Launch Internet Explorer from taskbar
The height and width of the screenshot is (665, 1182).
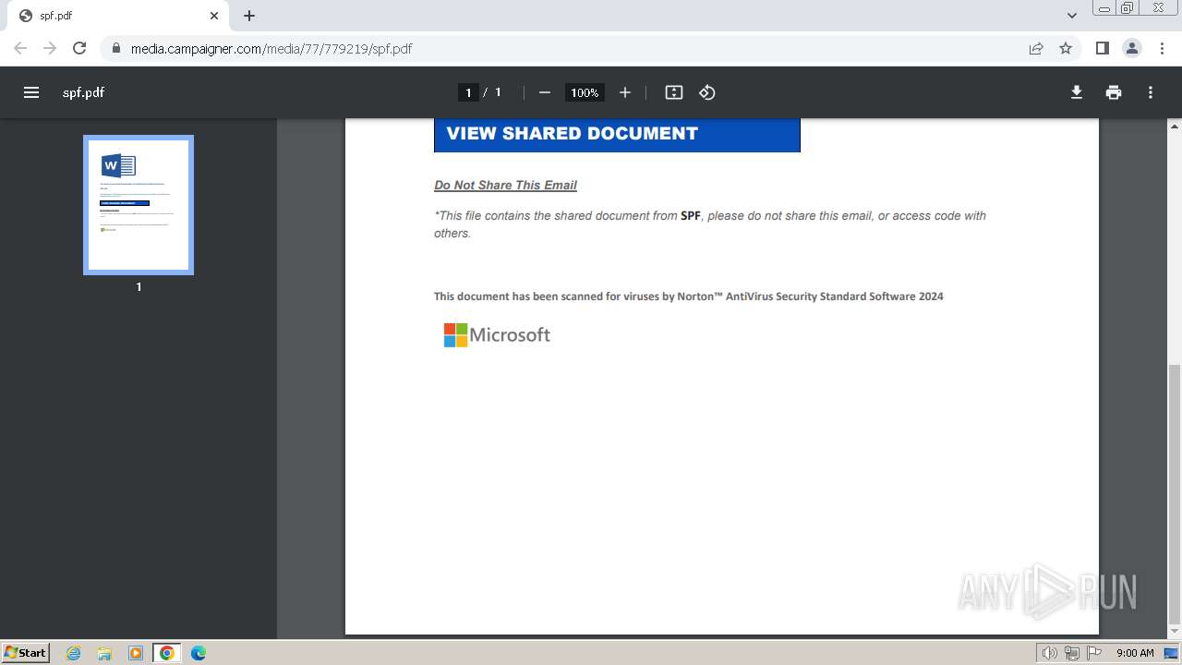pos(74,653)
